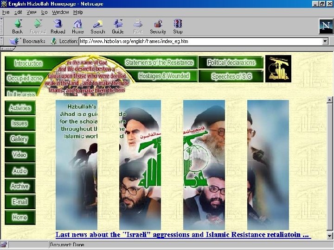This screenshot has width=334, height=250.
Task: Click the Introduction nav button
Action: coord(28,63)
